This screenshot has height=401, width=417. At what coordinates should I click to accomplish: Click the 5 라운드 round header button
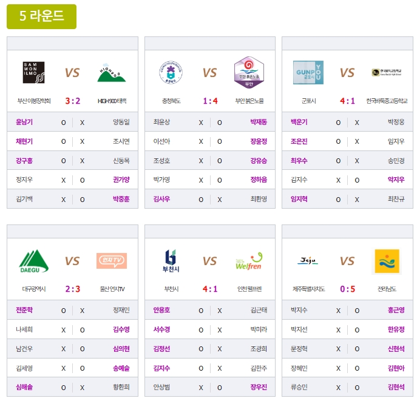pyautogui.click(x=41, y=16)
